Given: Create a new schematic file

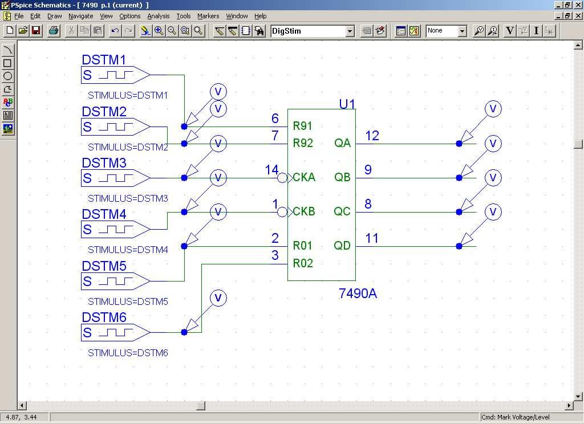Looking at the screenshot, I should [10, 31].
